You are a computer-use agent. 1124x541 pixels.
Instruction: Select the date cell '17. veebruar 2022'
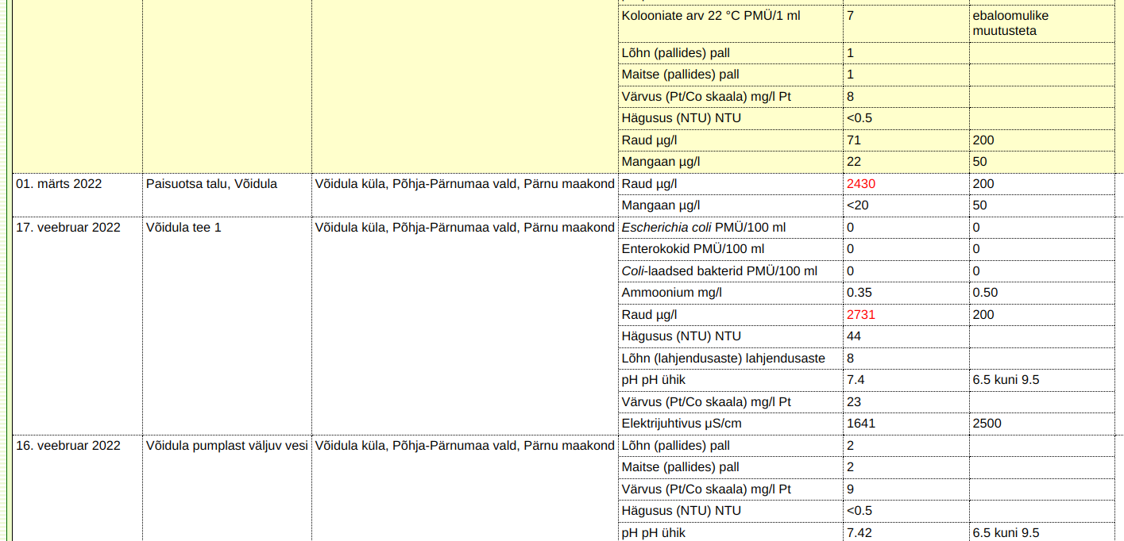(x=76, y=325)
